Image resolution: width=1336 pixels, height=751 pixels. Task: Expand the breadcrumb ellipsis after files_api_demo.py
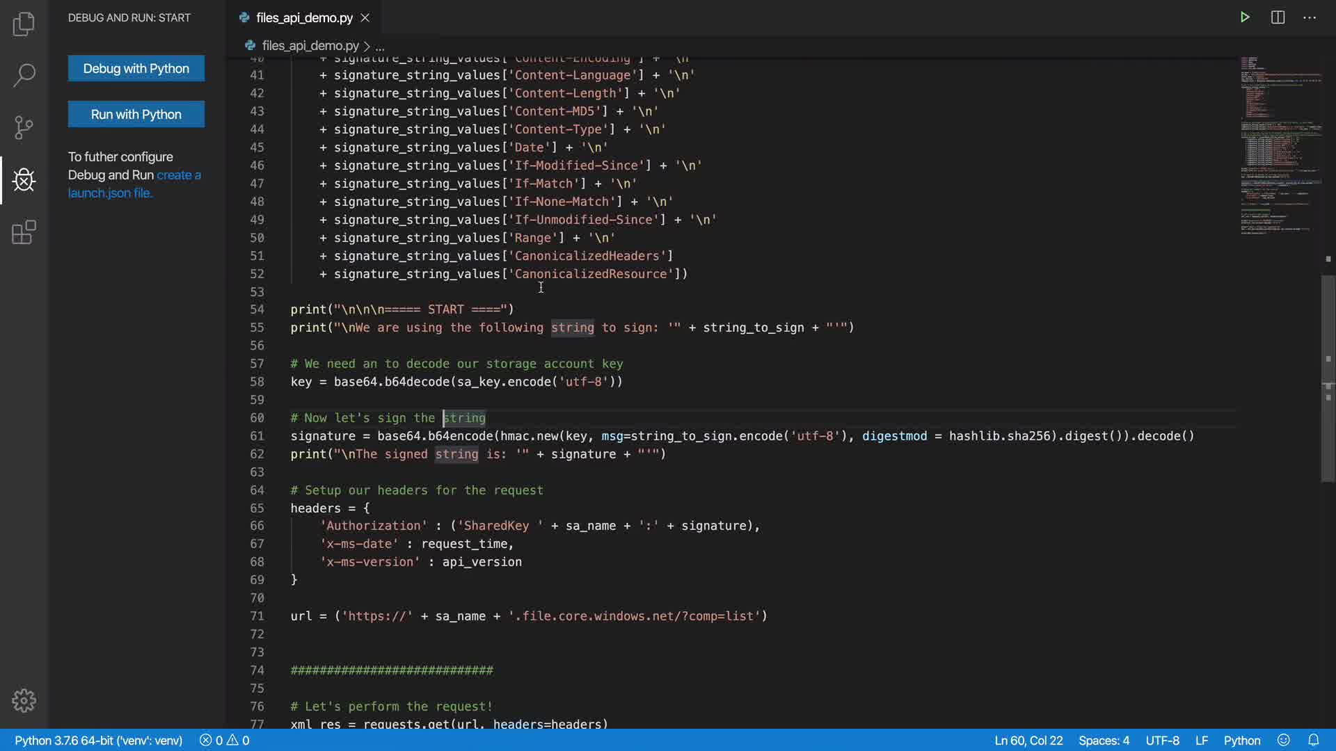click(380, 46)
